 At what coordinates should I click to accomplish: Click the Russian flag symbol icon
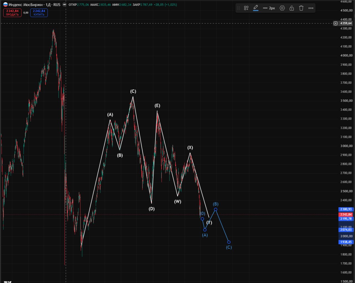(x=5, y=4)
